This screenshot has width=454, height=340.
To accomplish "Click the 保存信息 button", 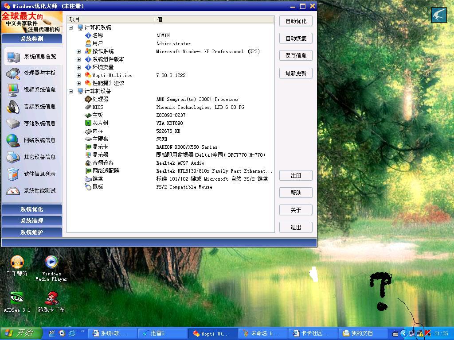I will pos(296,56).
